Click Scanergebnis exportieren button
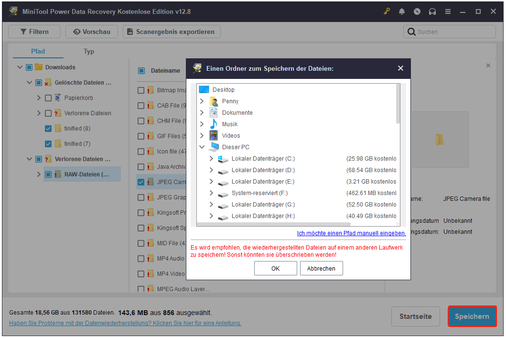The image size is (506, 338). point(172,32)
